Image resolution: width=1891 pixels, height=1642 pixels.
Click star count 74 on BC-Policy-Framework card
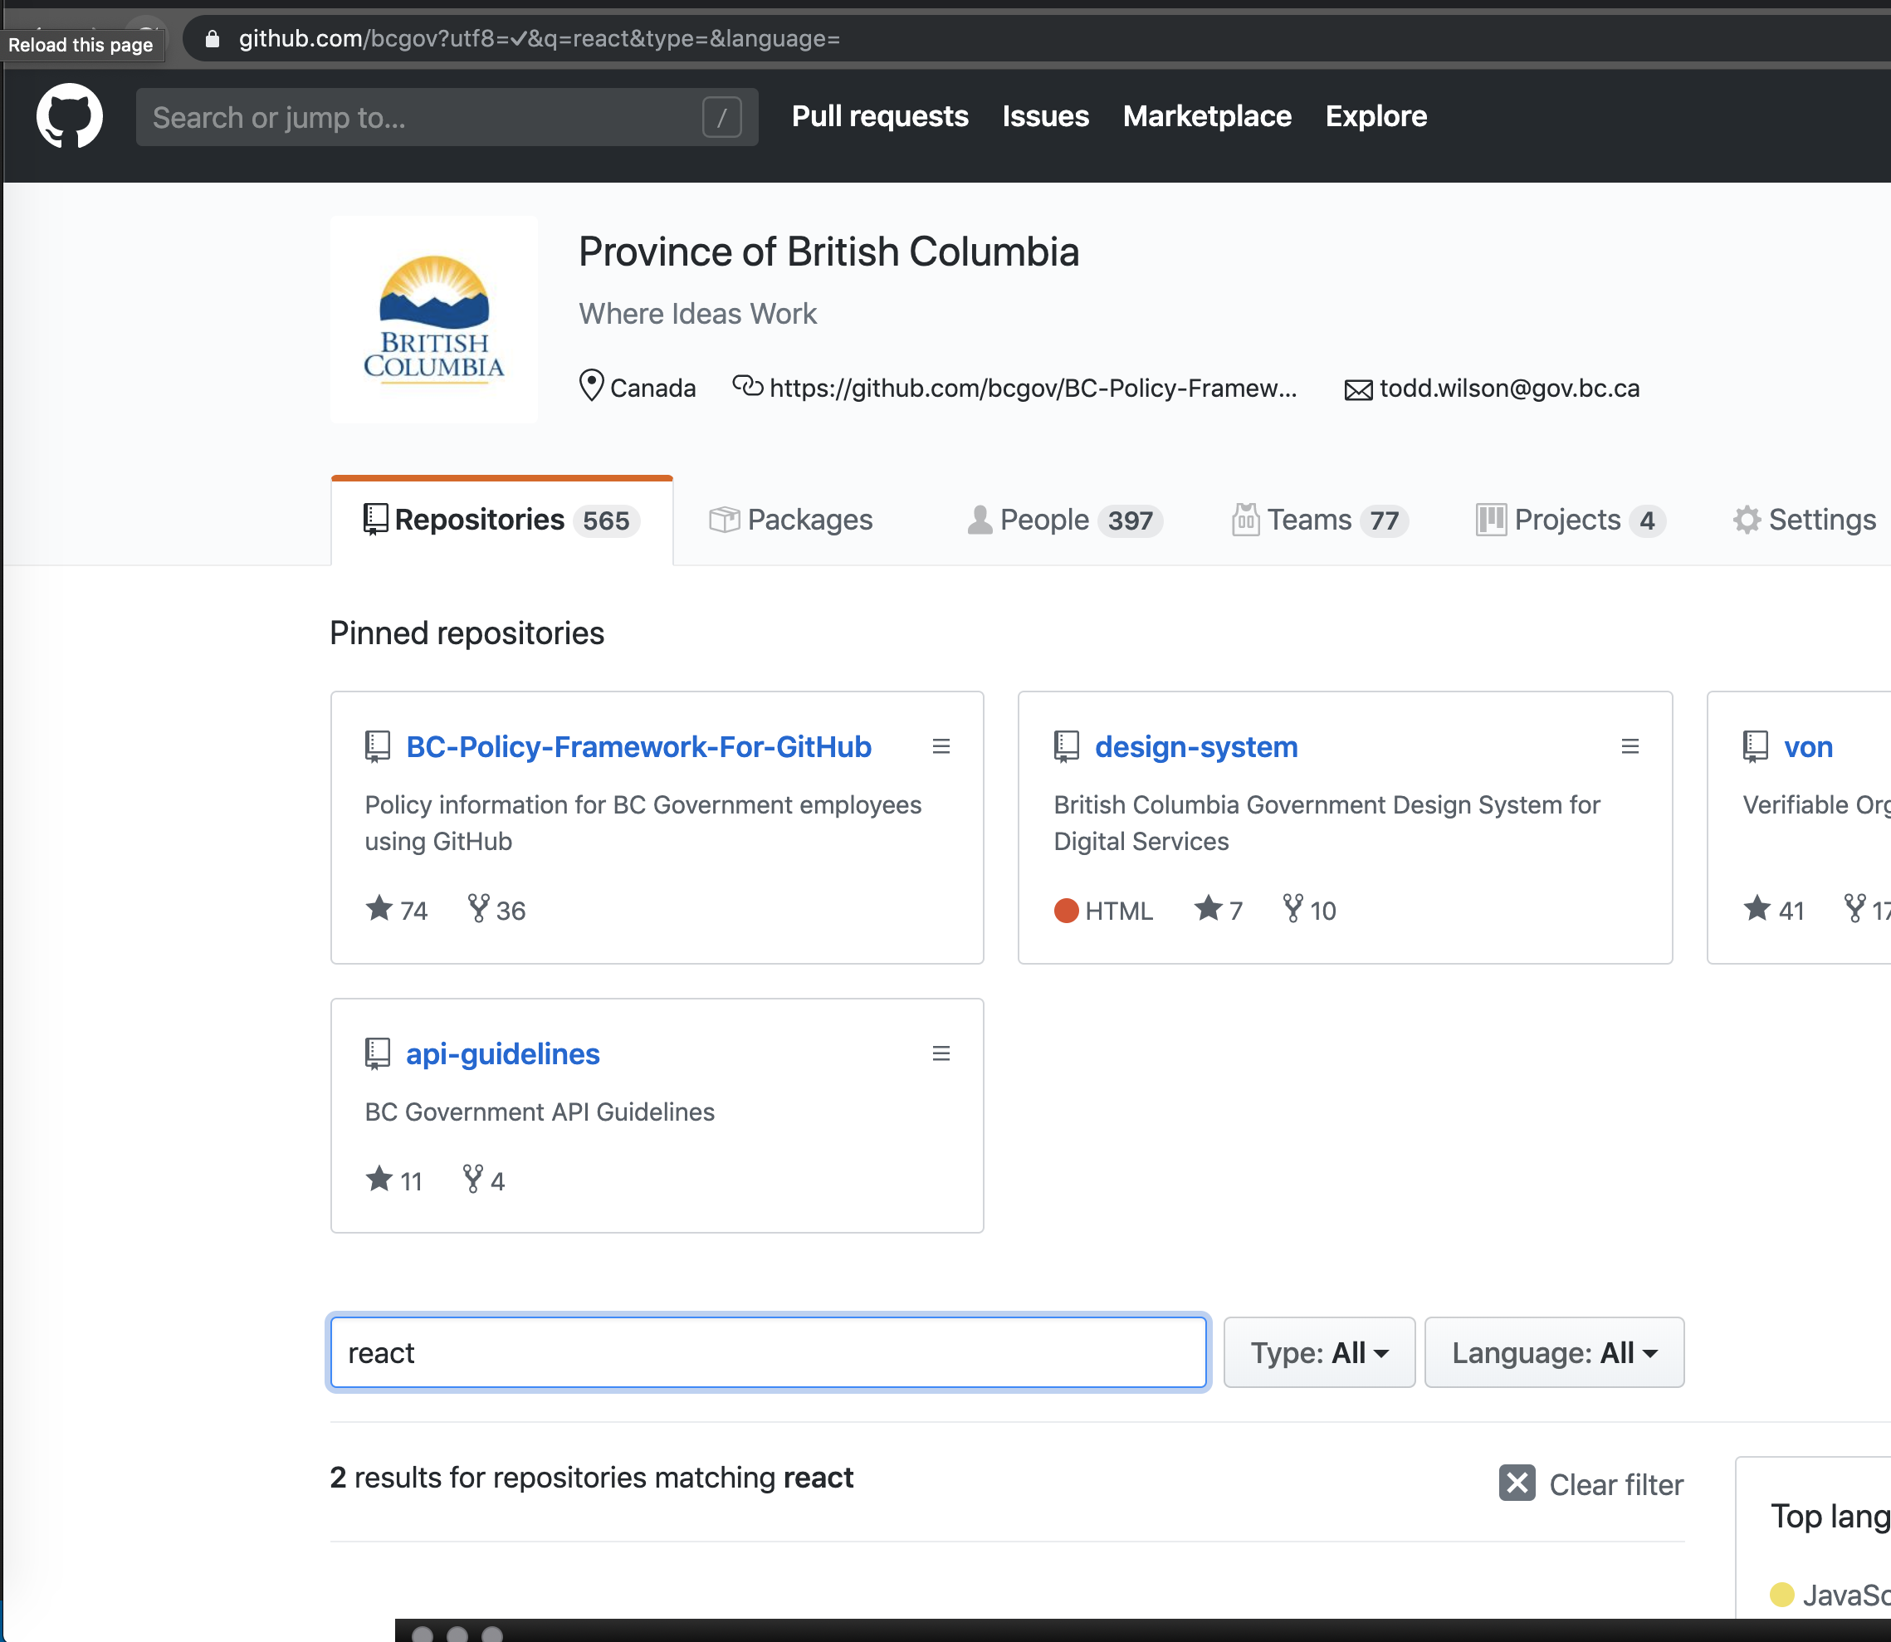click(397, 910)
